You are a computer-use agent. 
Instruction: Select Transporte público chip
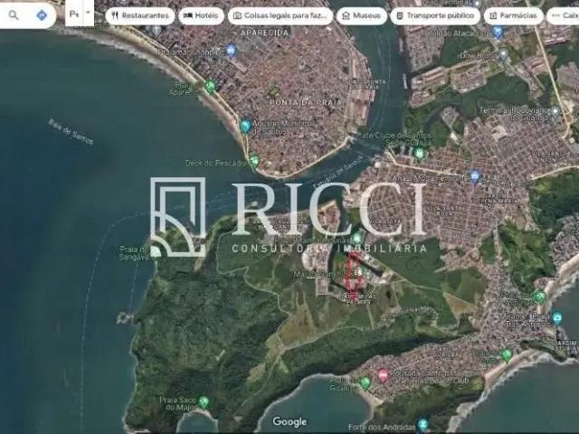pyautogui.click(x=435, y=16)
